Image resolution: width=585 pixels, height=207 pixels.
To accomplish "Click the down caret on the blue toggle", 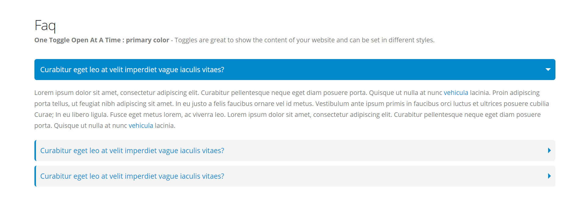I will coord(548,70).
